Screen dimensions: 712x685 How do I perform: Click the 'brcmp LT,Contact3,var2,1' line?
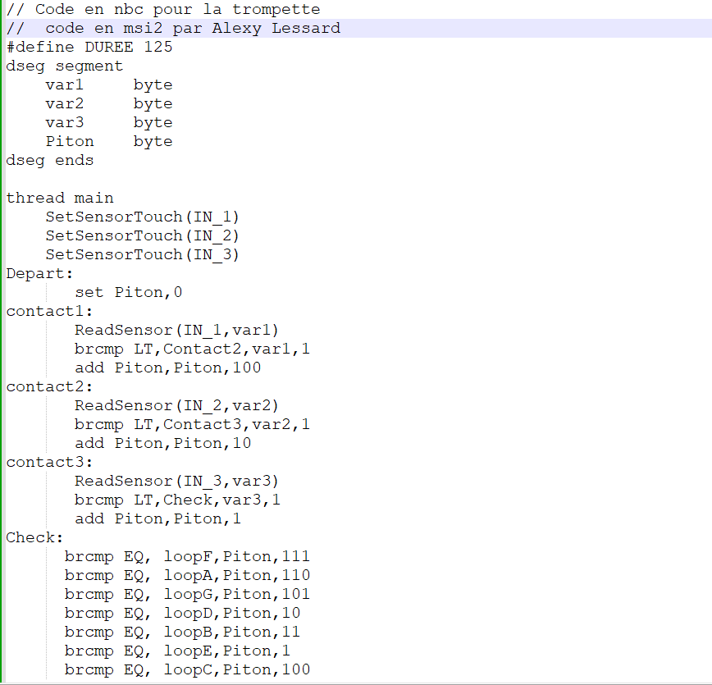(193, 424)
